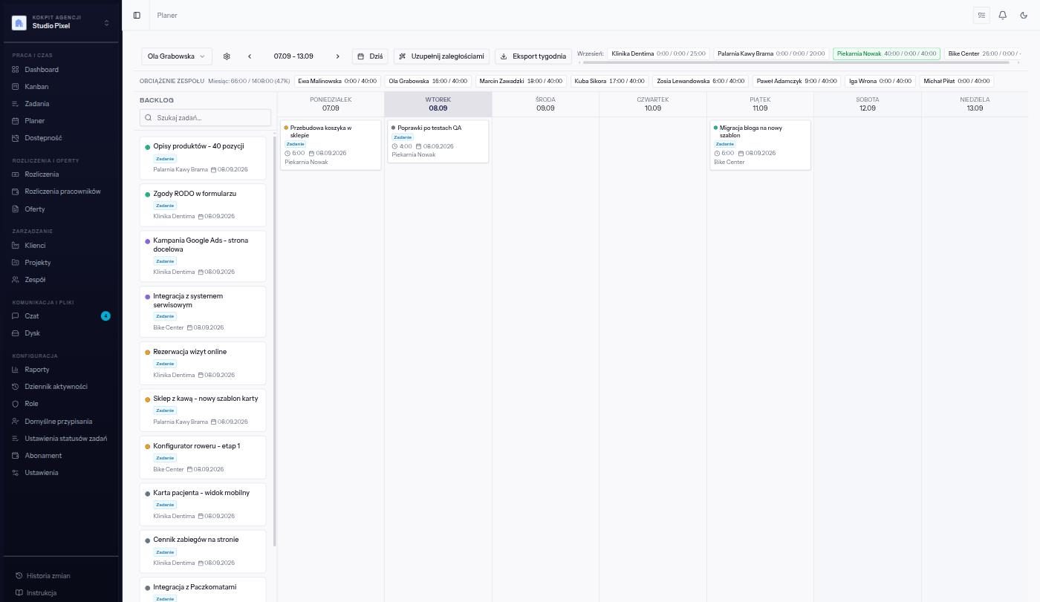Viewport: 1040px width, 602px height.
Task: Open the Migracja bloga na nowy szablon card
Action: tap(760, 145)
